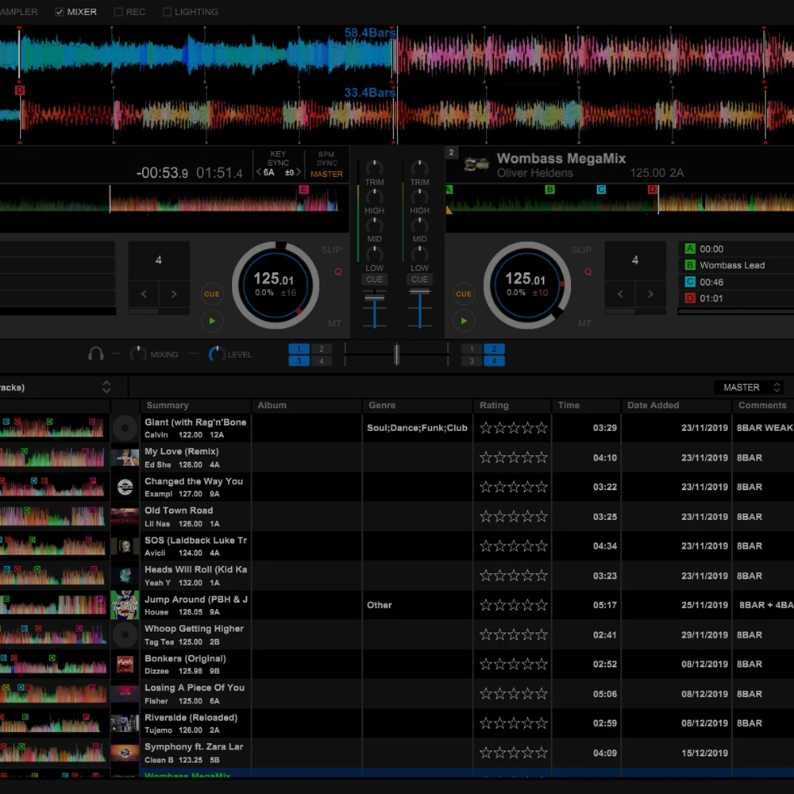Viewport: 794px width, 794px height.
Task: Uncheck the MIXER checkbox
Action: pyautogui.click(x=60, y=12)
